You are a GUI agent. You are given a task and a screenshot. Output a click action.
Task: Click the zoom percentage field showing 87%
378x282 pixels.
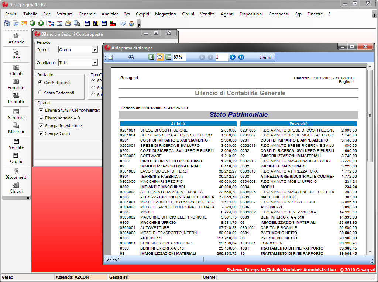click(179, 57)
